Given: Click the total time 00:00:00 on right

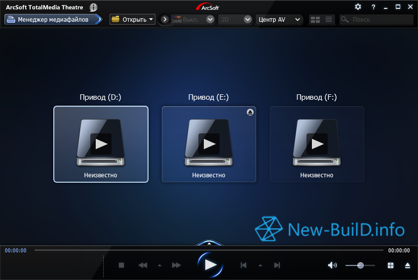Looking at the screenshot, I should click(399, 250).
